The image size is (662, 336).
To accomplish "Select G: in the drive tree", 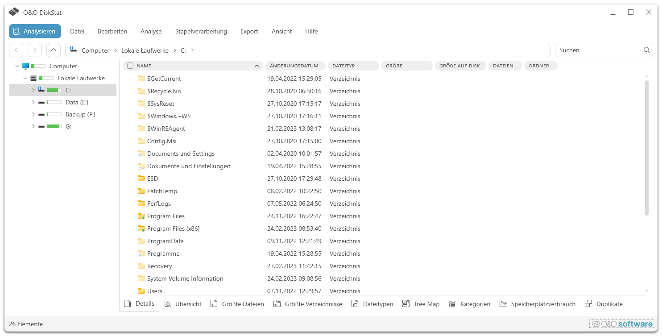I will coord(68,126).
